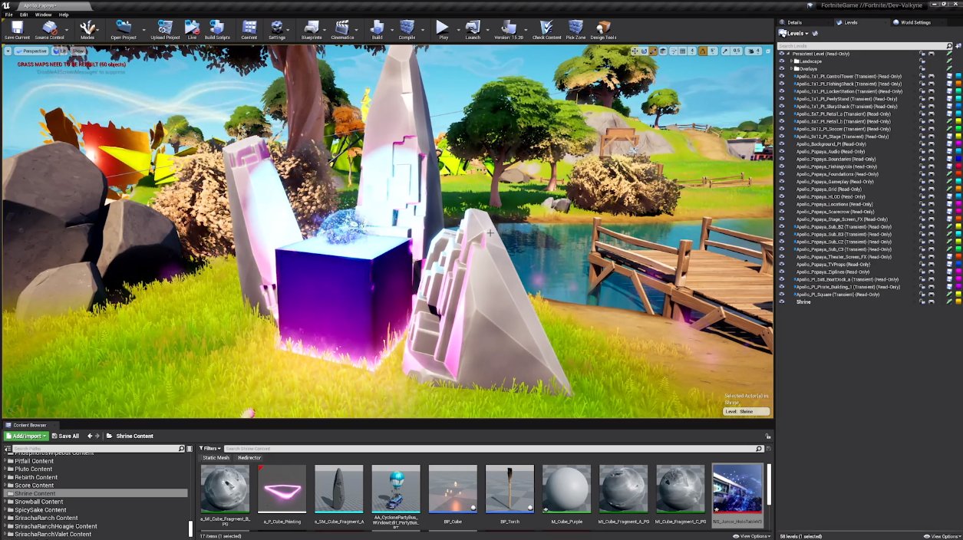Toggle visibility of Apollo_9x12_Pt_Soccer level

coord(782,129)
